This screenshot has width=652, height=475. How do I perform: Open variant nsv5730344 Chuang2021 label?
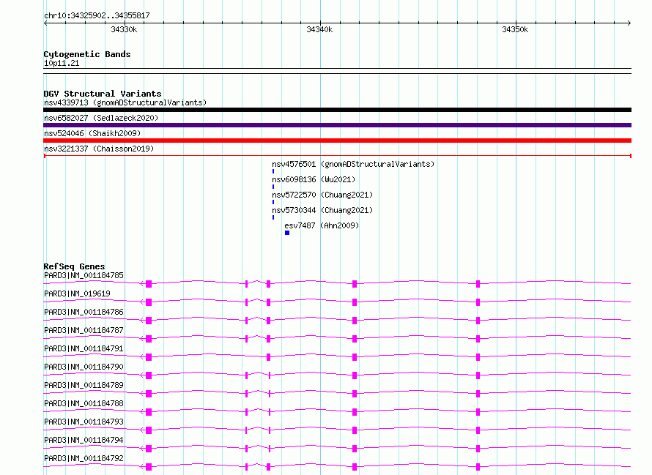click(x=322, y=210)
